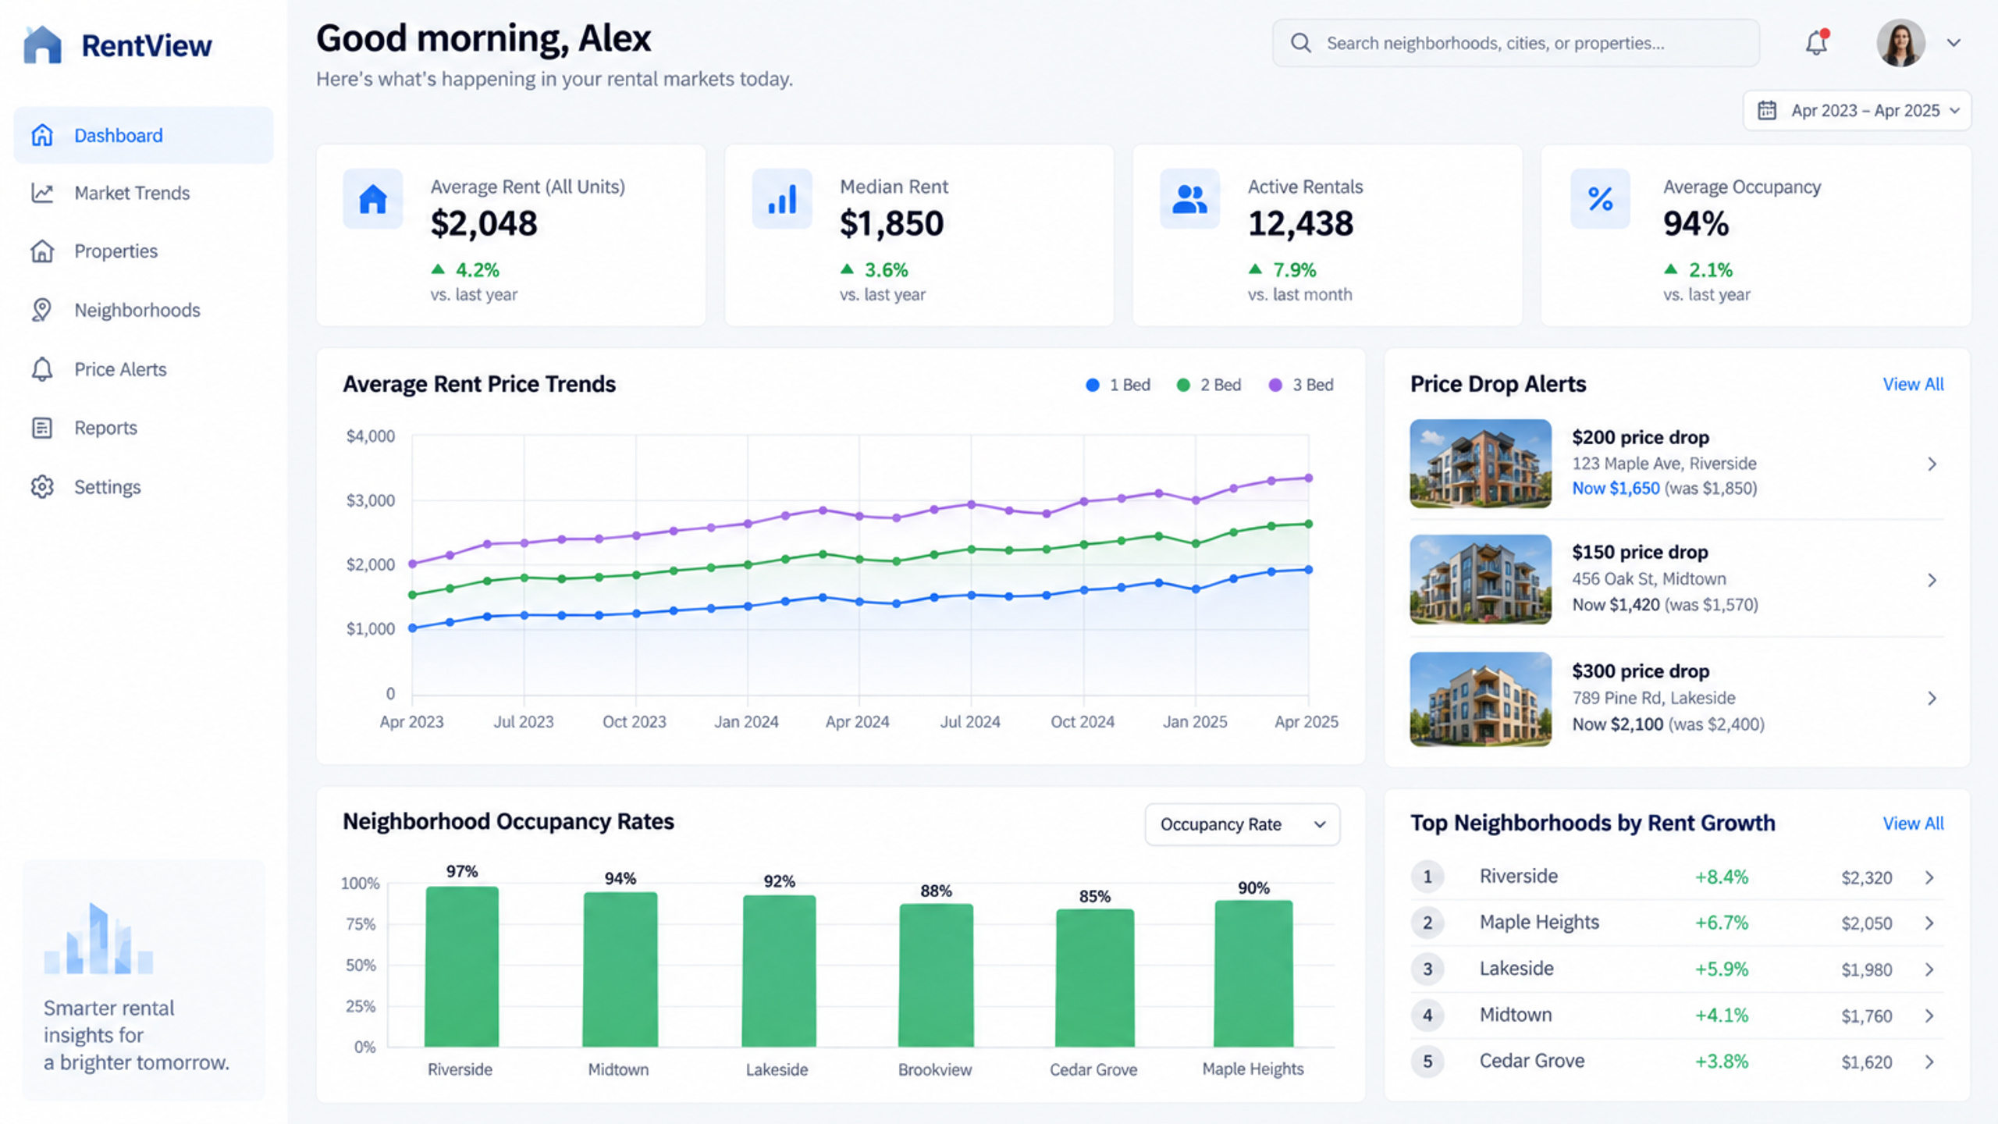Click the Average Rent home icon

[x=372, y=198]
